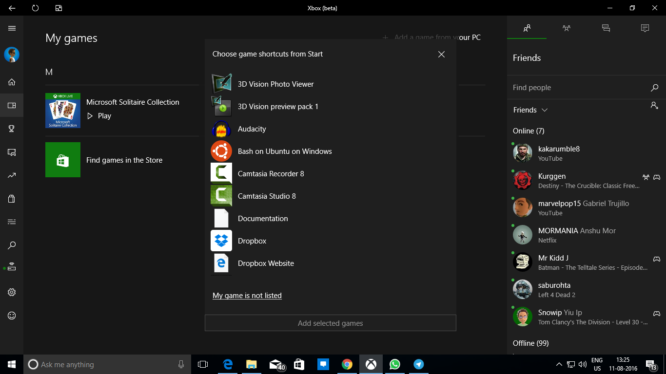The image size is (666, 374).
Task: Click the back arrow in the title bar
Action: [12, 8]
